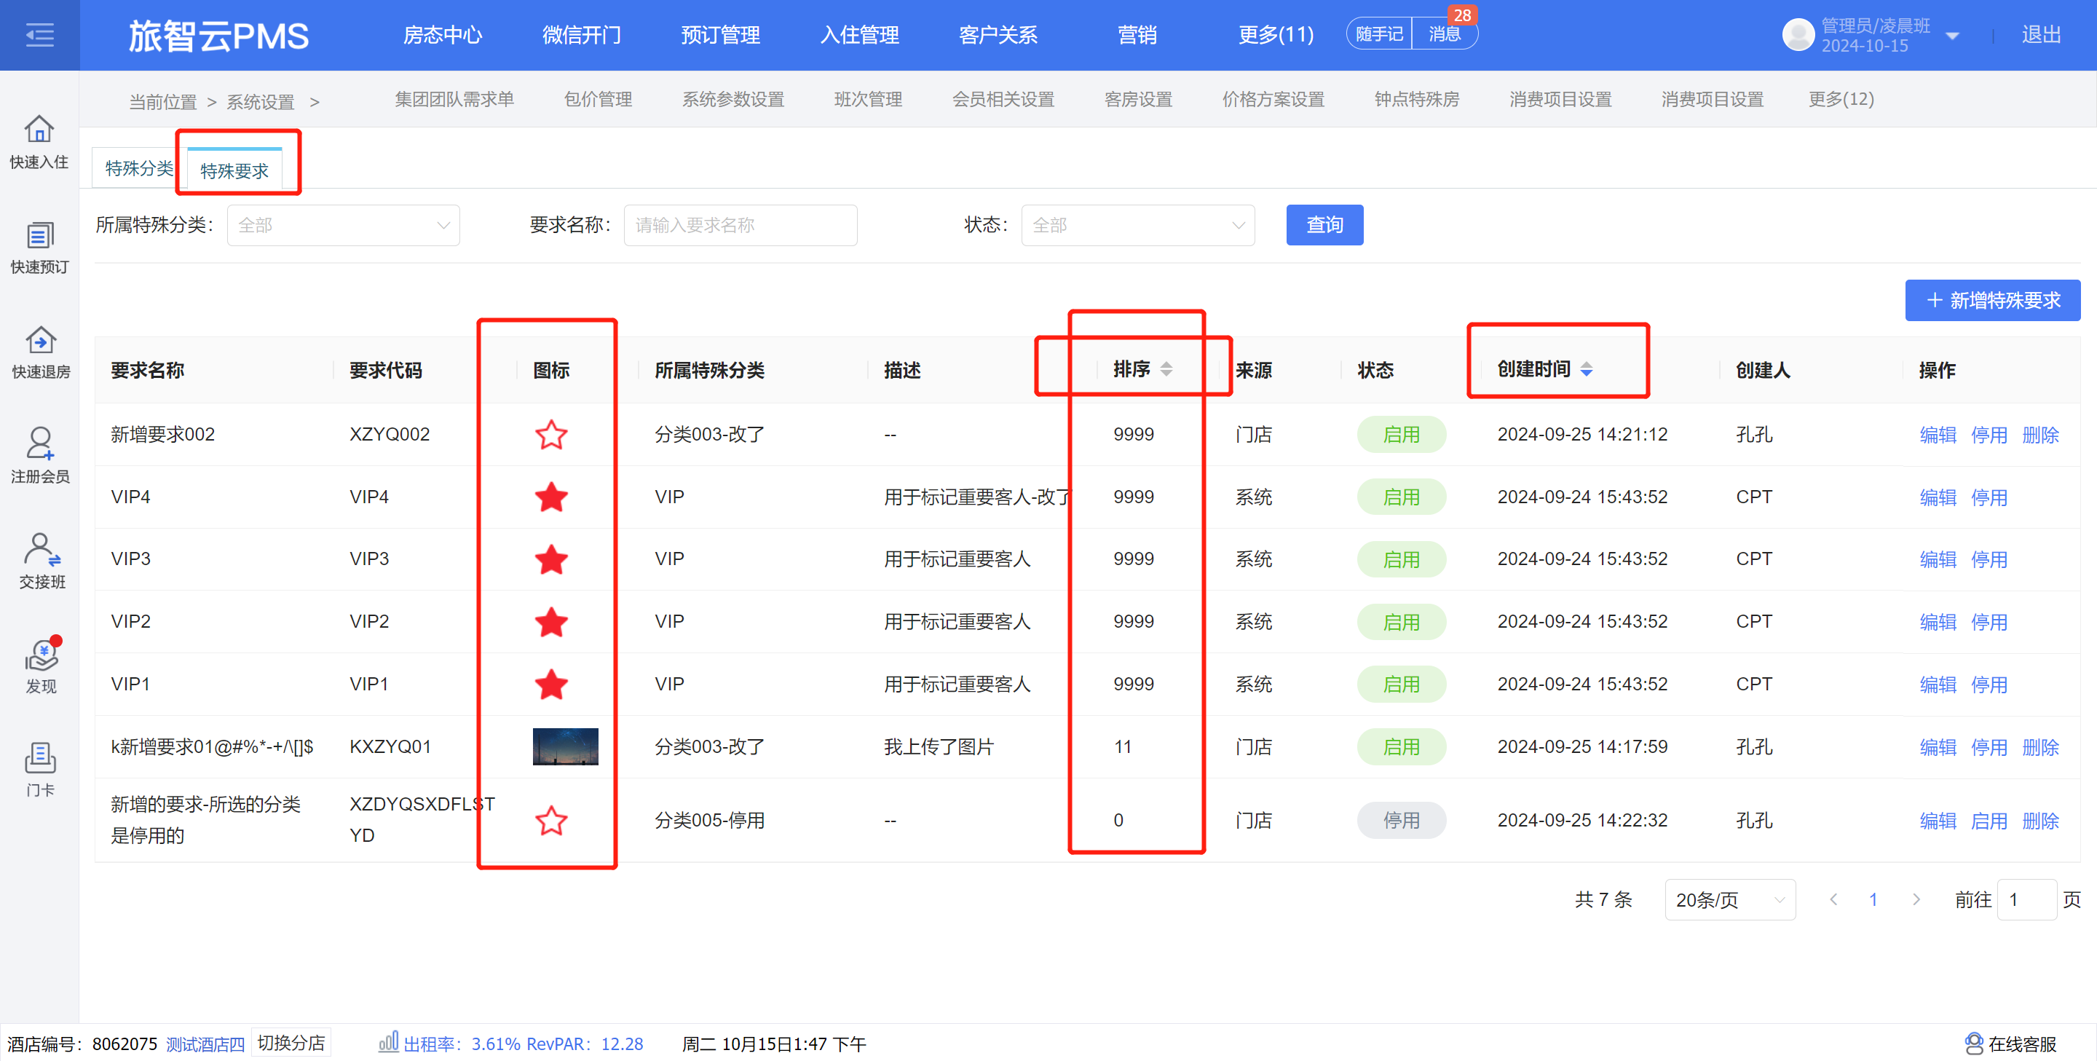Click 退出 to log out

(2041, 35)
